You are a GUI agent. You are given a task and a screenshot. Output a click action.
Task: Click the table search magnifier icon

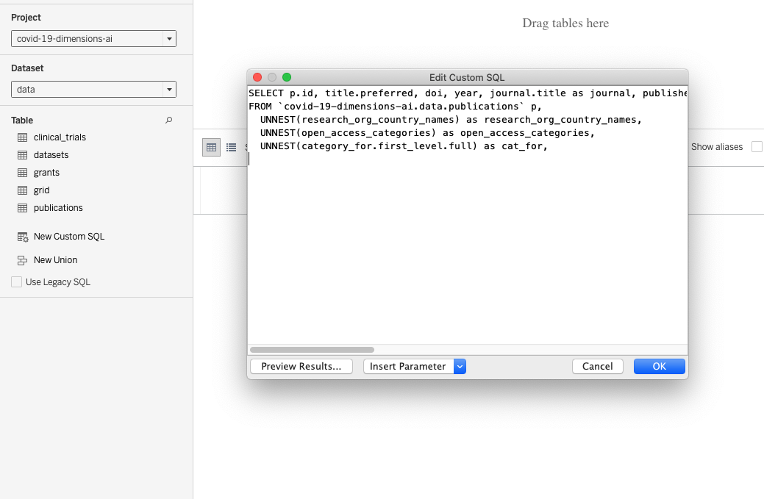click(168, 121)
